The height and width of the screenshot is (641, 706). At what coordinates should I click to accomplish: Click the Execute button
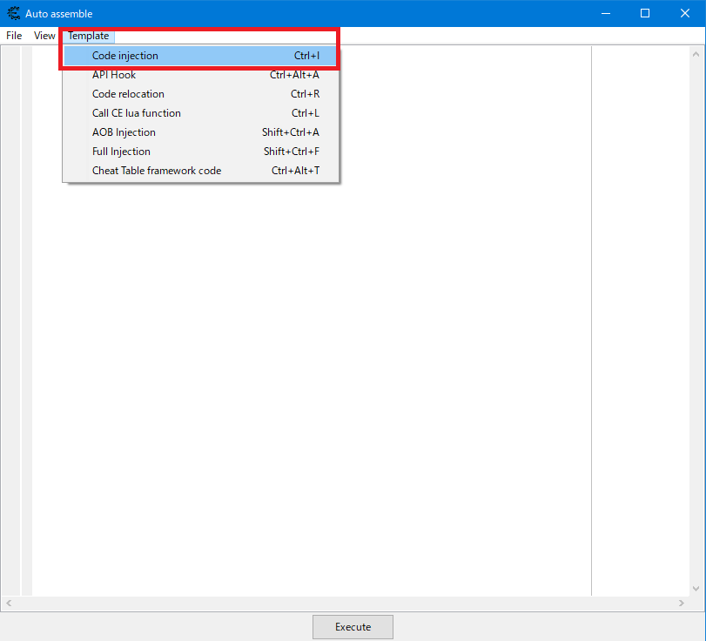click(x=353, y=627)
